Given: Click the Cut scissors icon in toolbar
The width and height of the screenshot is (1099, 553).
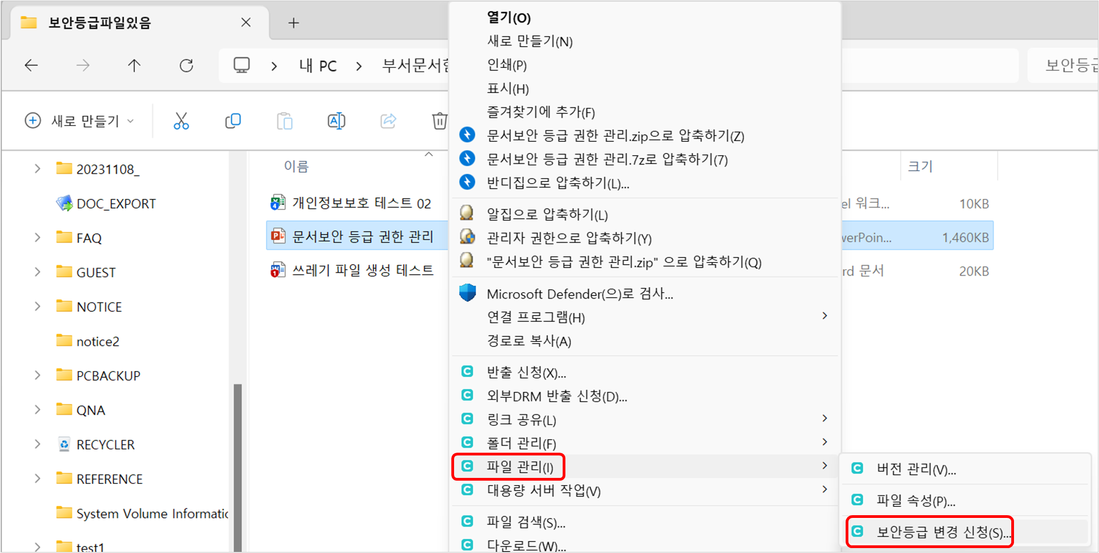Looking at the screenshot, I should coord(181,121).
